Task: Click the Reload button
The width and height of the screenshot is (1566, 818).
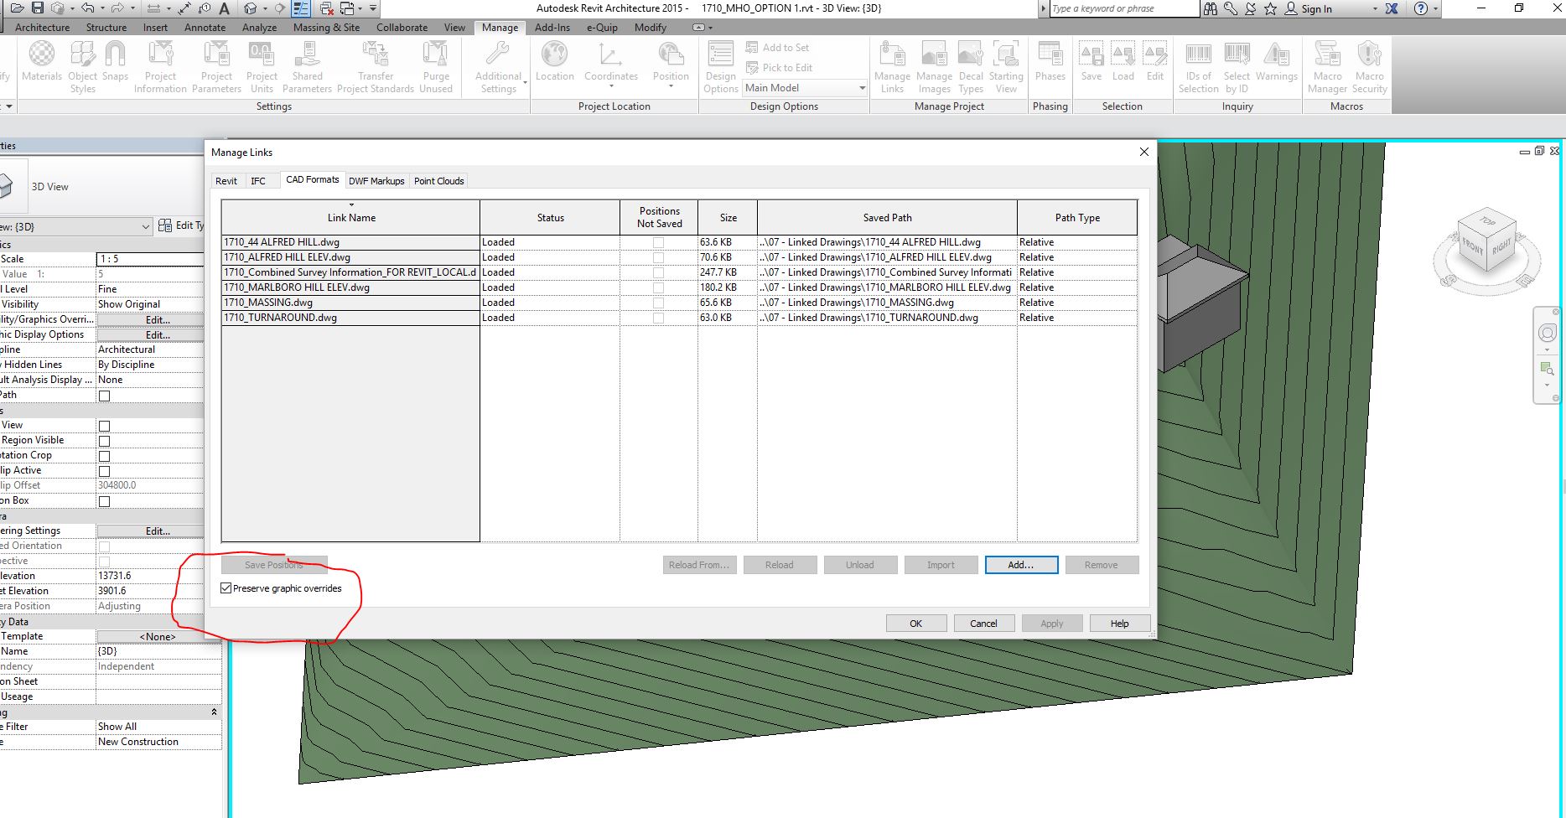Action: [x=780, y=564]
